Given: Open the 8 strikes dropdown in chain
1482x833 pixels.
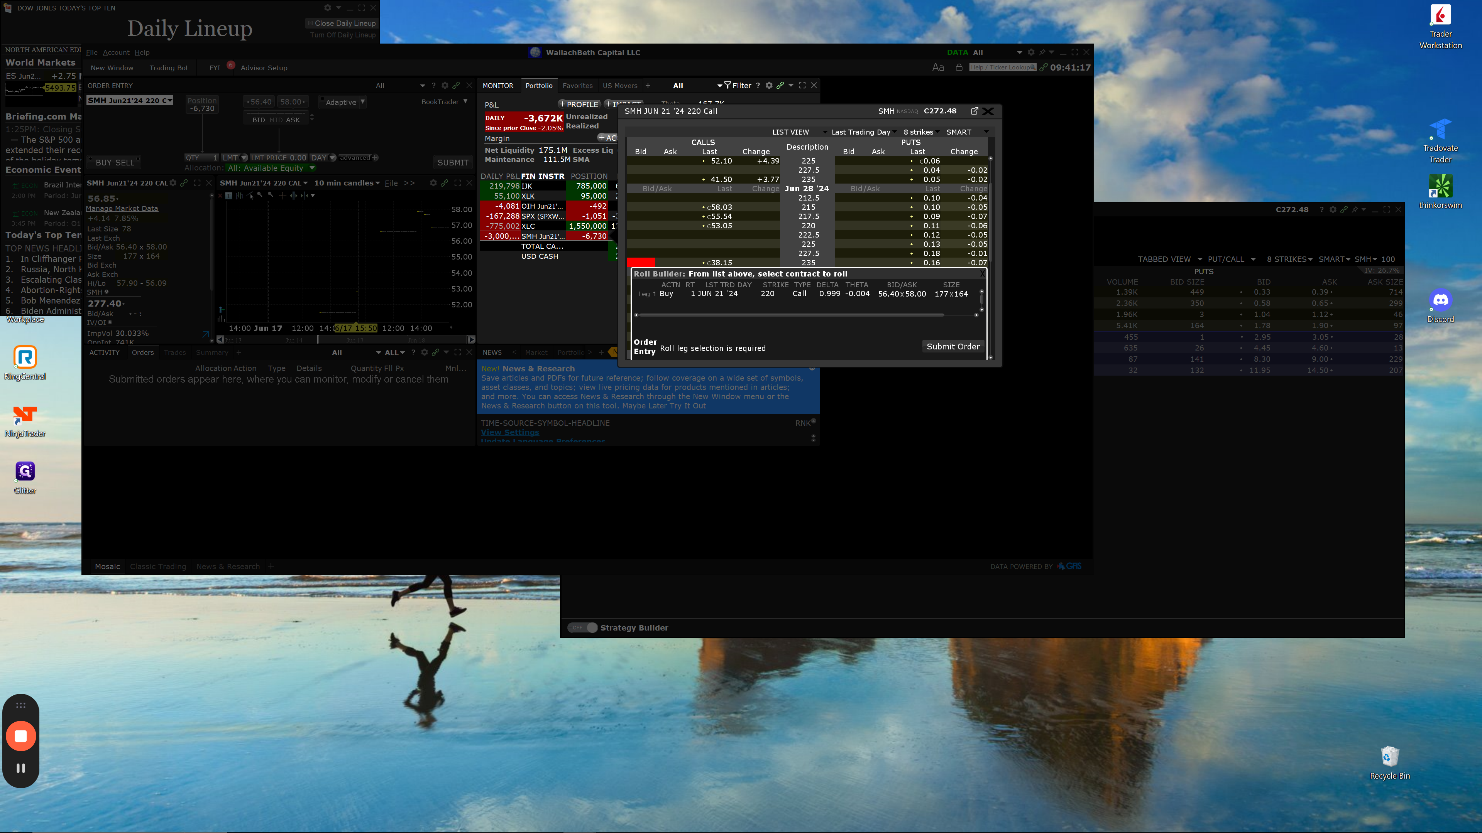Looking at the screenshot, I should (x=920, y=132).
